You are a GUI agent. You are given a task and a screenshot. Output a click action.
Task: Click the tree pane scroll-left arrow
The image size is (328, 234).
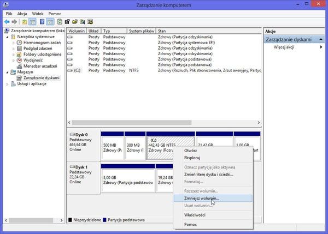[x=6, y=220]
